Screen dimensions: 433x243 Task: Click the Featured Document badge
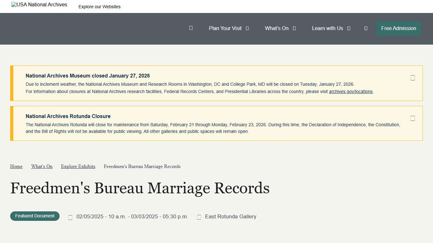[x=35, y=216]
